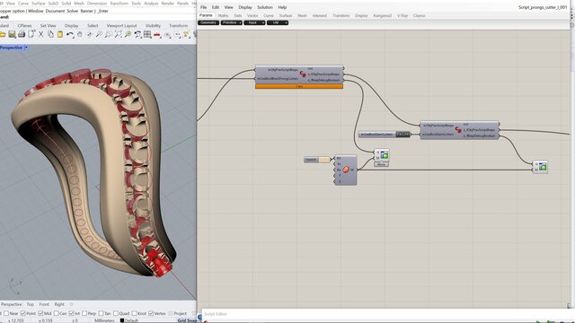575x323 pixels.
Task: Select the Zoom Extents tool
Action: click(118, 34)
